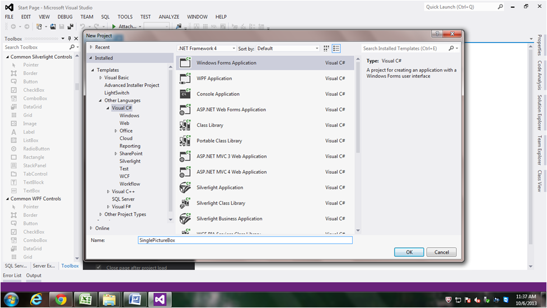Pick the ASP.NET Web Forms Application icon
Viewport: 547px width, 308px height.
(x=185, y=110)
